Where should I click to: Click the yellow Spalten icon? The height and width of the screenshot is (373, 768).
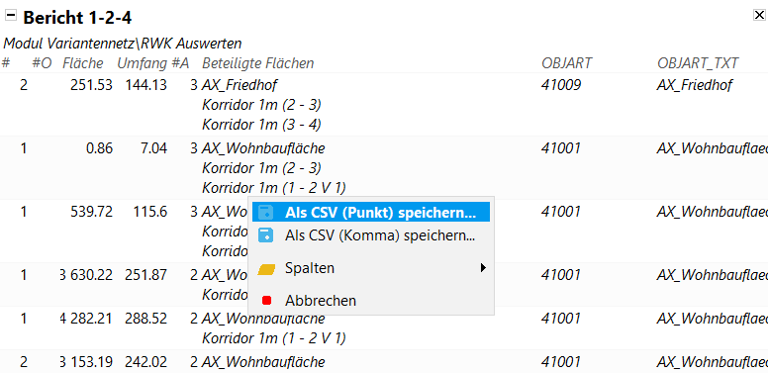pyautogui.click(x=266, y=269)
